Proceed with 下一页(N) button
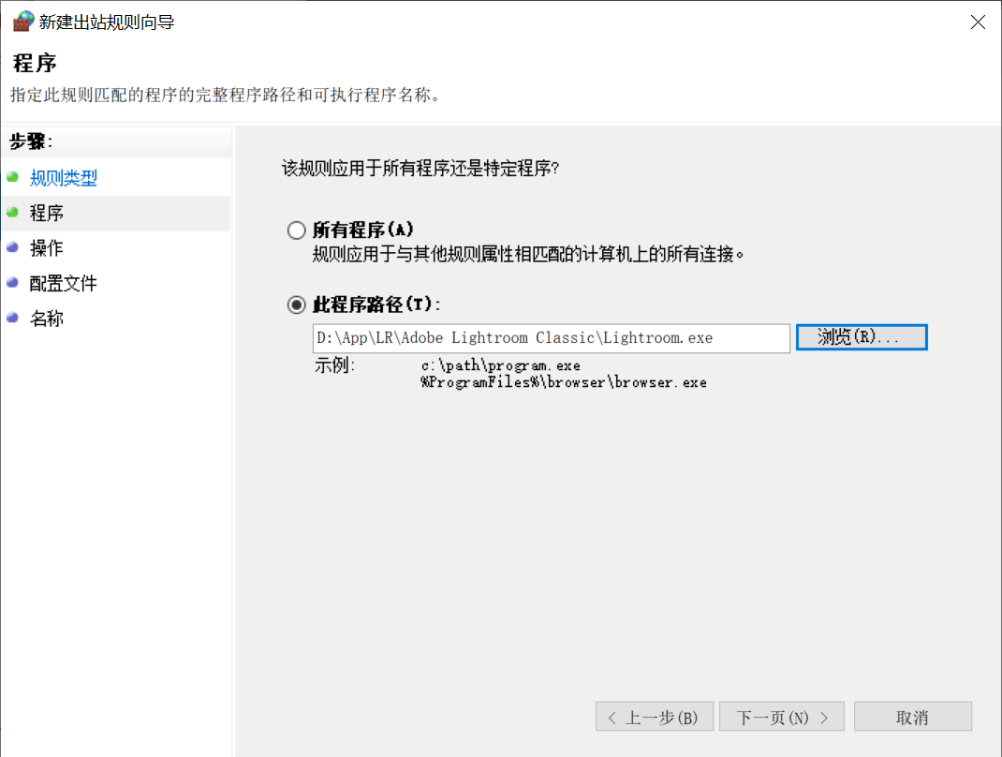The image size is (1002, 757). pos(782,717)
